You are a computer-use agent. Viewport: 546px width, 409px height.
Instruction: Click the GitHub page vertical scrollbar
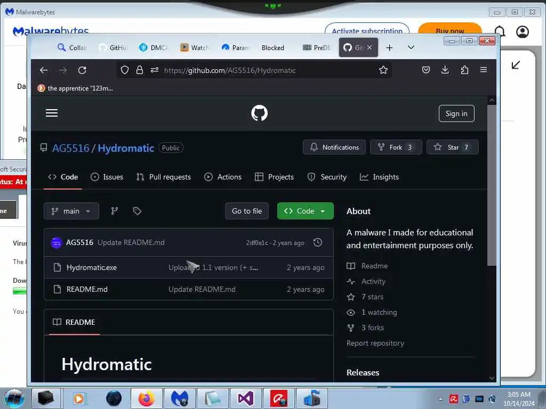click(492, 185)
